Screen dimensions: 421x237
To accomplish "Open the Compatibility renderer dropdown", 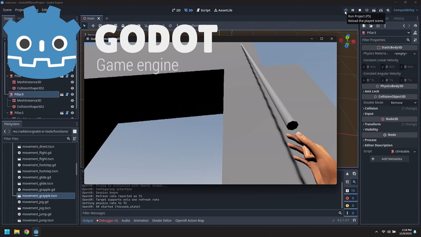I will tap(406, 10).
